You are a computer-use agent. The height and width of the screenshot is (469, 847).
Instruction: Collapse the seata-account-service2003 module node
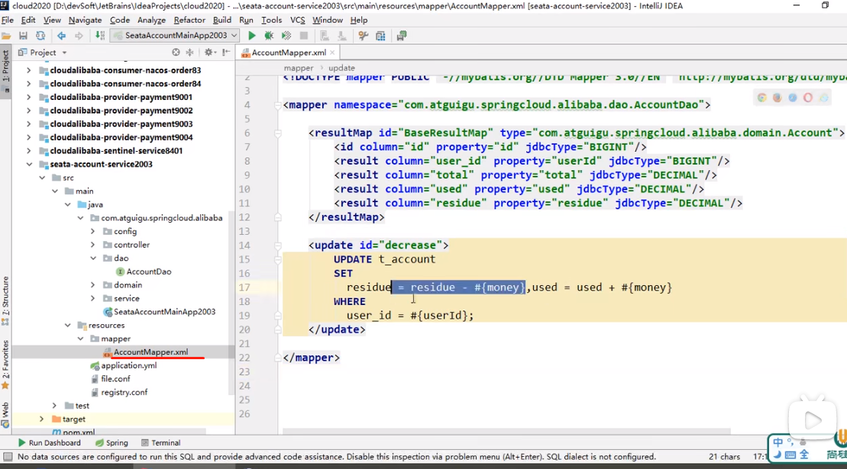point(29,164)
